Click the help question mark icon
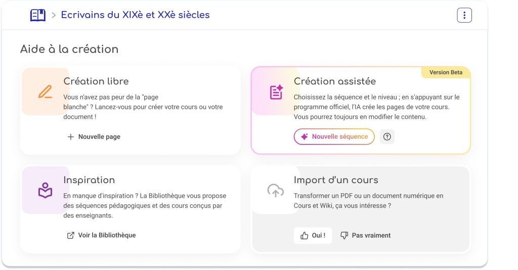The height and width of the screenshot is (270, 518). [387, 137]
